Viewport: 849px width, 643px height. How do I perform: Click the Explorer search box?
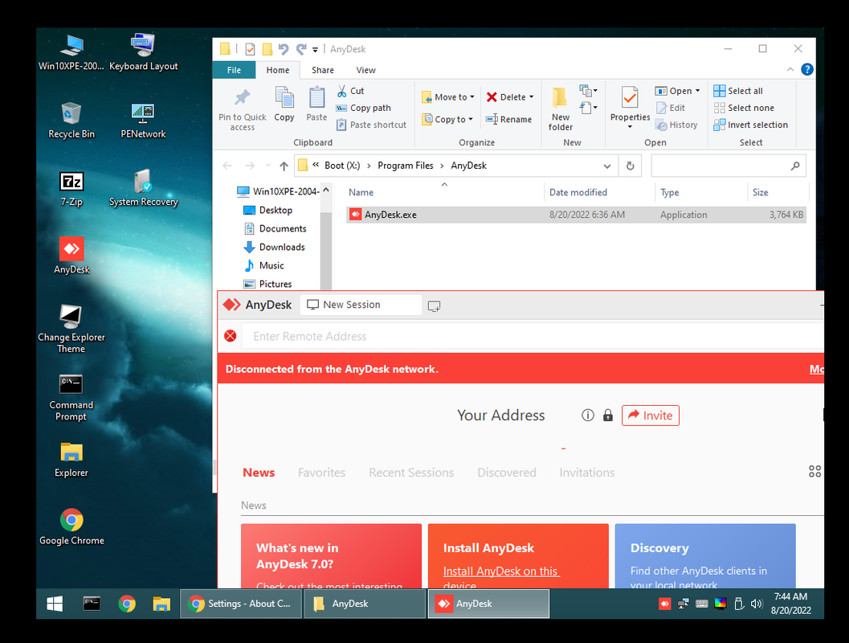729,166
